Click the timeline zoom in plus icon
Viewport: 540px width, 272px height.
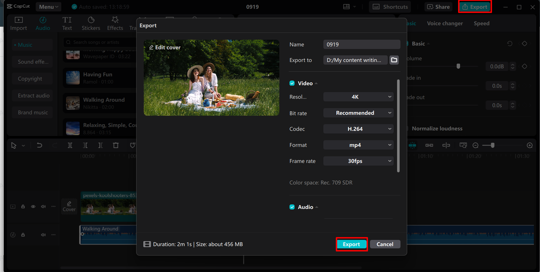(530, 145)
